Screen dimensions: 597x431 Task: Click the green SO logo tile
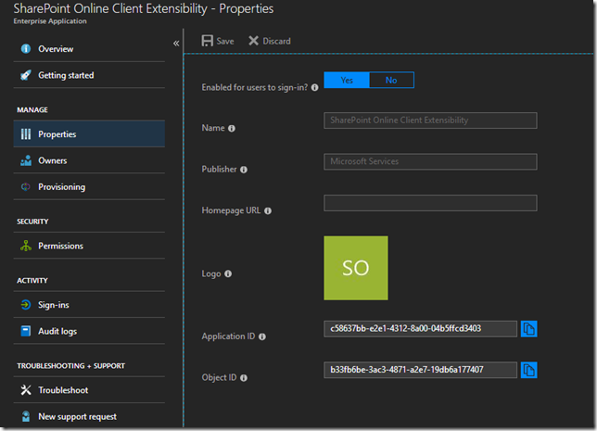[x=356, y=268]
